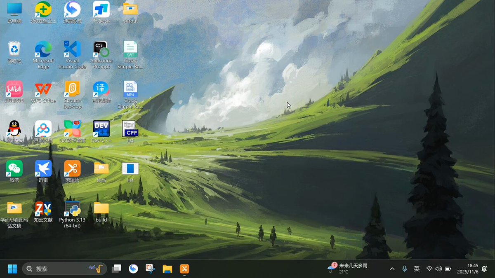Select the list file below the CPP file
The height and width of the screenshot is (278, 495).
pos(130,171)
